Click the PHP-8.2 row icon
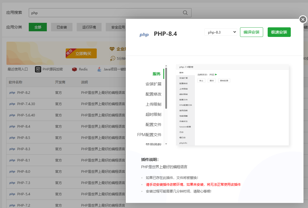Viewport: 308px width, 208px height. (x=12, y=93)
